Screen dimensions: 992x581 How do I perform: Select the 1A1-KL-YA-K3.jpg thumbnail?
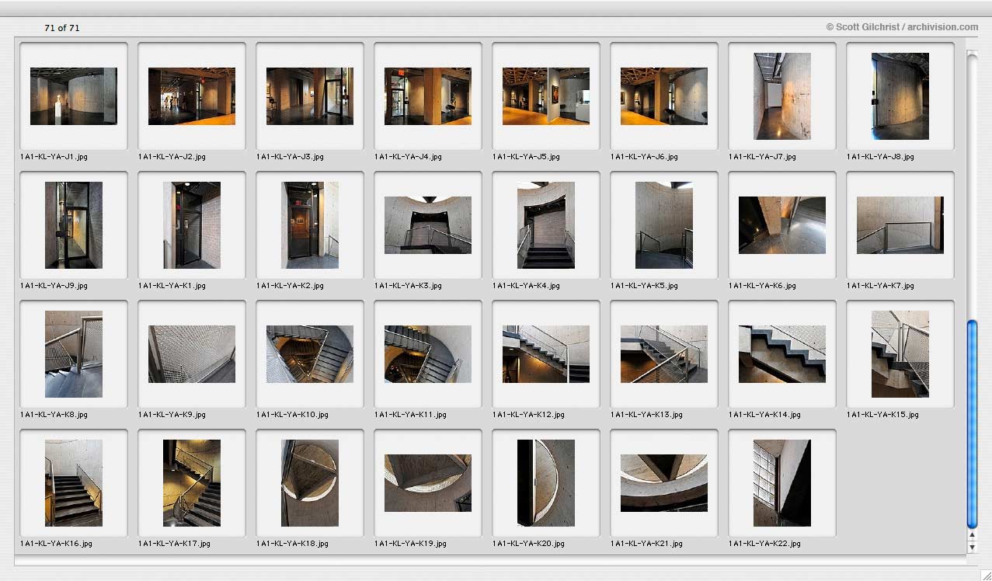(428, 225)
